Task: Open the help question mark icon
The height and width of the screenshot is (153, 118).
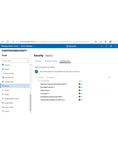Action: pyautogui.click(x=116, y=46)
